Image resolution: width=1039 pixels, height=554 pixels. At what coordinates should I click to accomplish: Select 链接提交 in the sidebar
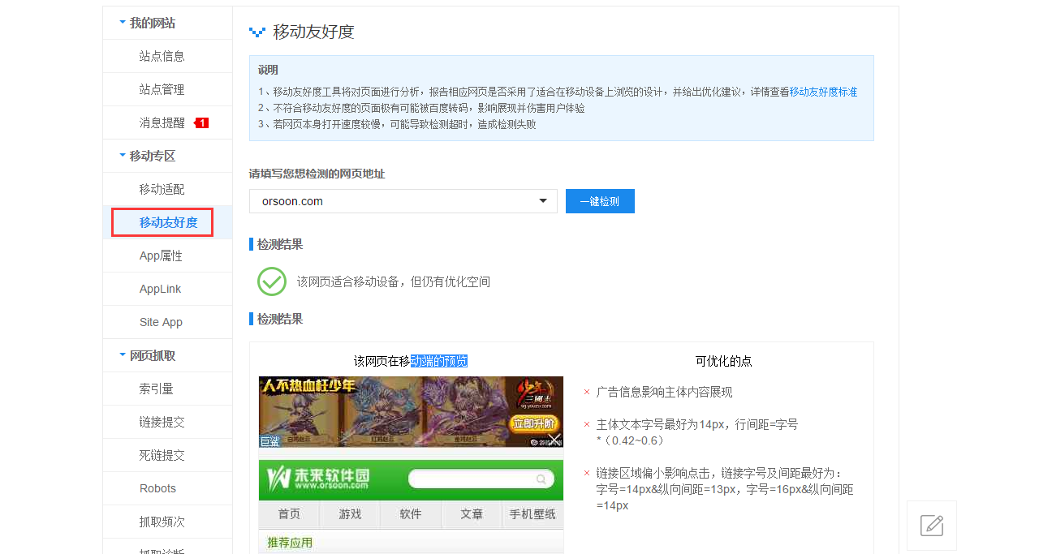point(162,422)
